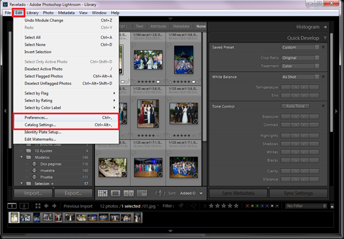Select first filmstrip thumbnail
The image size is (344, 239).
(x=14, y=217)
